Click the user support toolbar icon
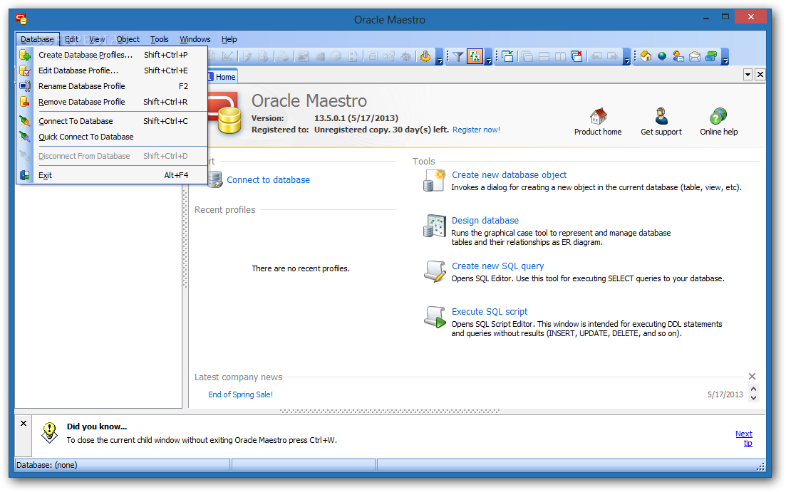Image resolution: width=786 pixels, height=492 pixels. point(678,57)
